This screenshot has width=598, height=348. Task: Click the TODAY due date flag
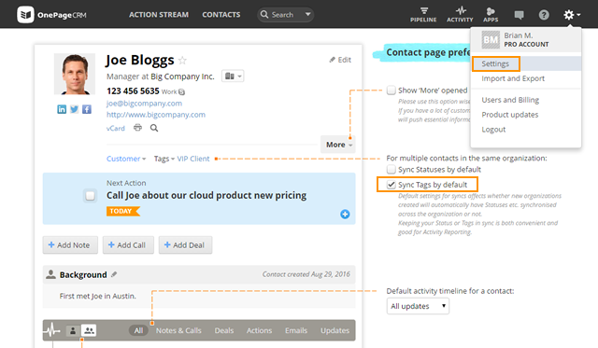[122, 211]
